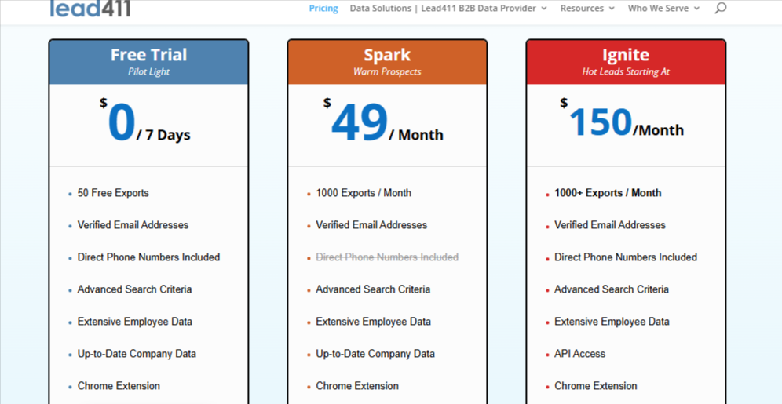
Task: Click Ignite 'API Access' feature
Action: click(x=580, y=354)
